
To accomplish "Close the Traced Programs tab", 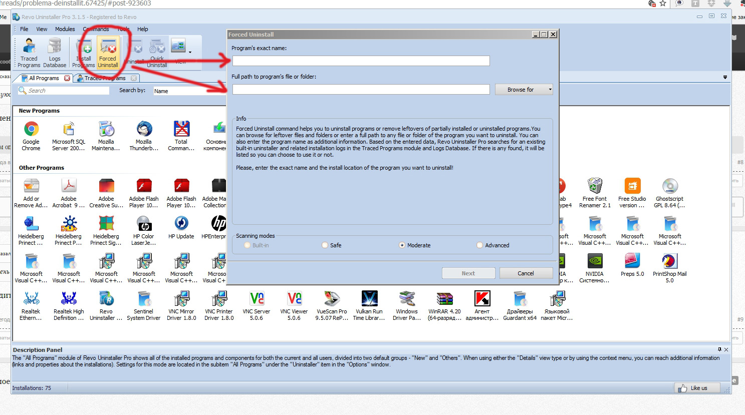I will pyautogui.click(x=134, y=78).
